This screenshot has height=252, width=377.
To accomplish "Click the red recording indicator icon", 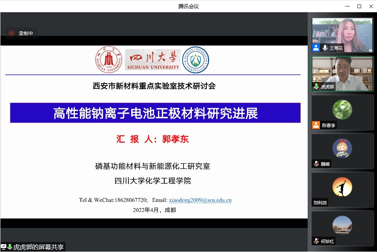I will tap(11, 34).
